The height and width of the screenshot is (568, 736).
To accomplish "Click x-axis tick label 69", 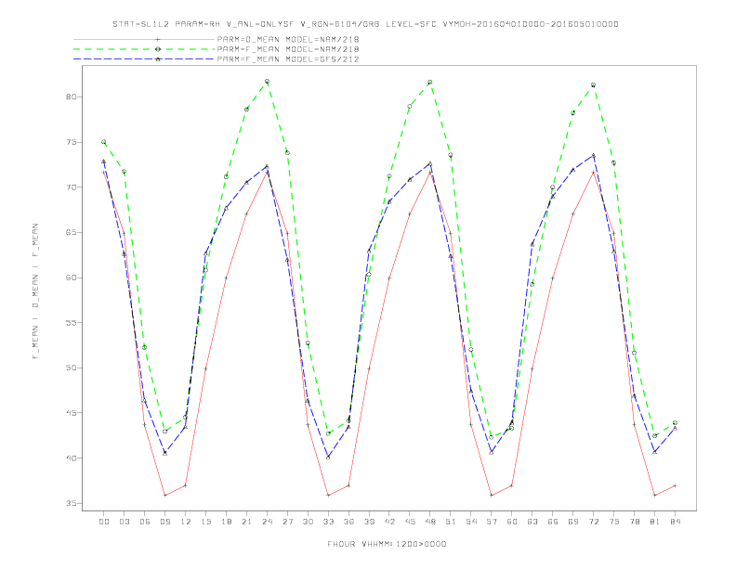I will [x=573, y=522].
